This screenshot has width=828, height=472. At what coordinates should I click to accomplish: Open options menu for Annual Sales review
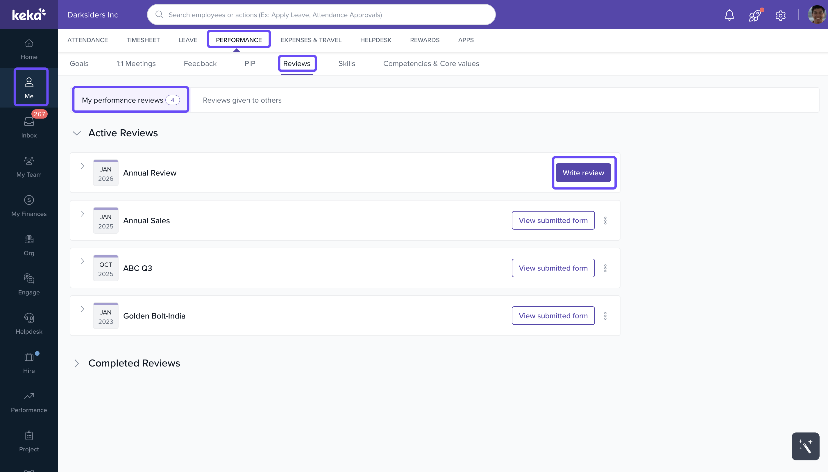tap(605, 220)
